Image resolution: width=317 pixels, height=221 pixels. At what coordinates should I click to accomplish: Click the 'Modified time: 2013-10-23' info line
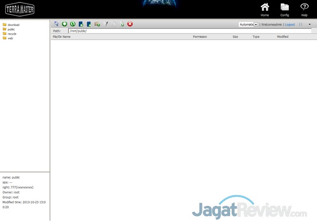point(24,204)
